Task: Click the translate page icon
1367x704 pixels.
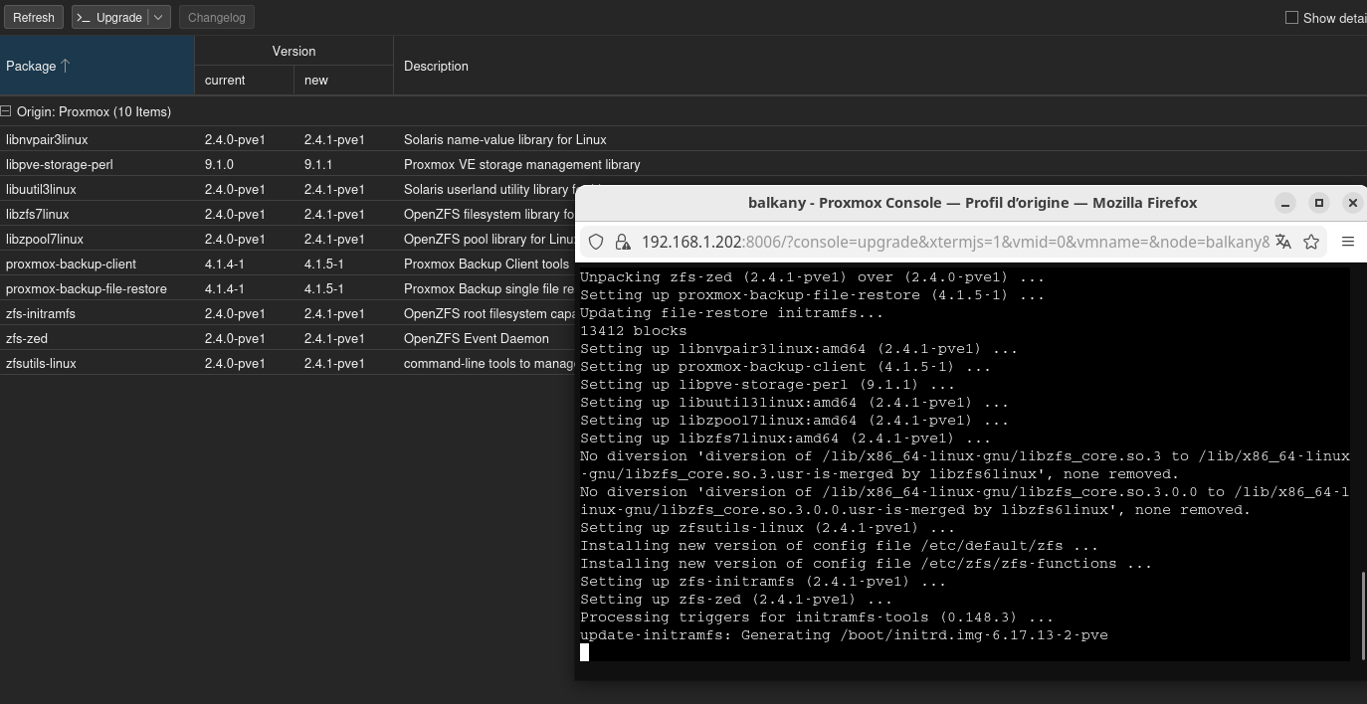Action: point(1283,242)
